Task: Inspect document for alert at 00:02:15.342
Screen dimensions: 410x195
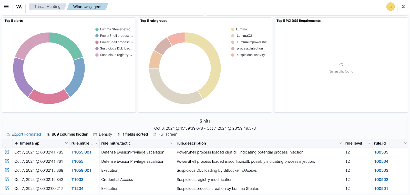Action: coord(7,180)
